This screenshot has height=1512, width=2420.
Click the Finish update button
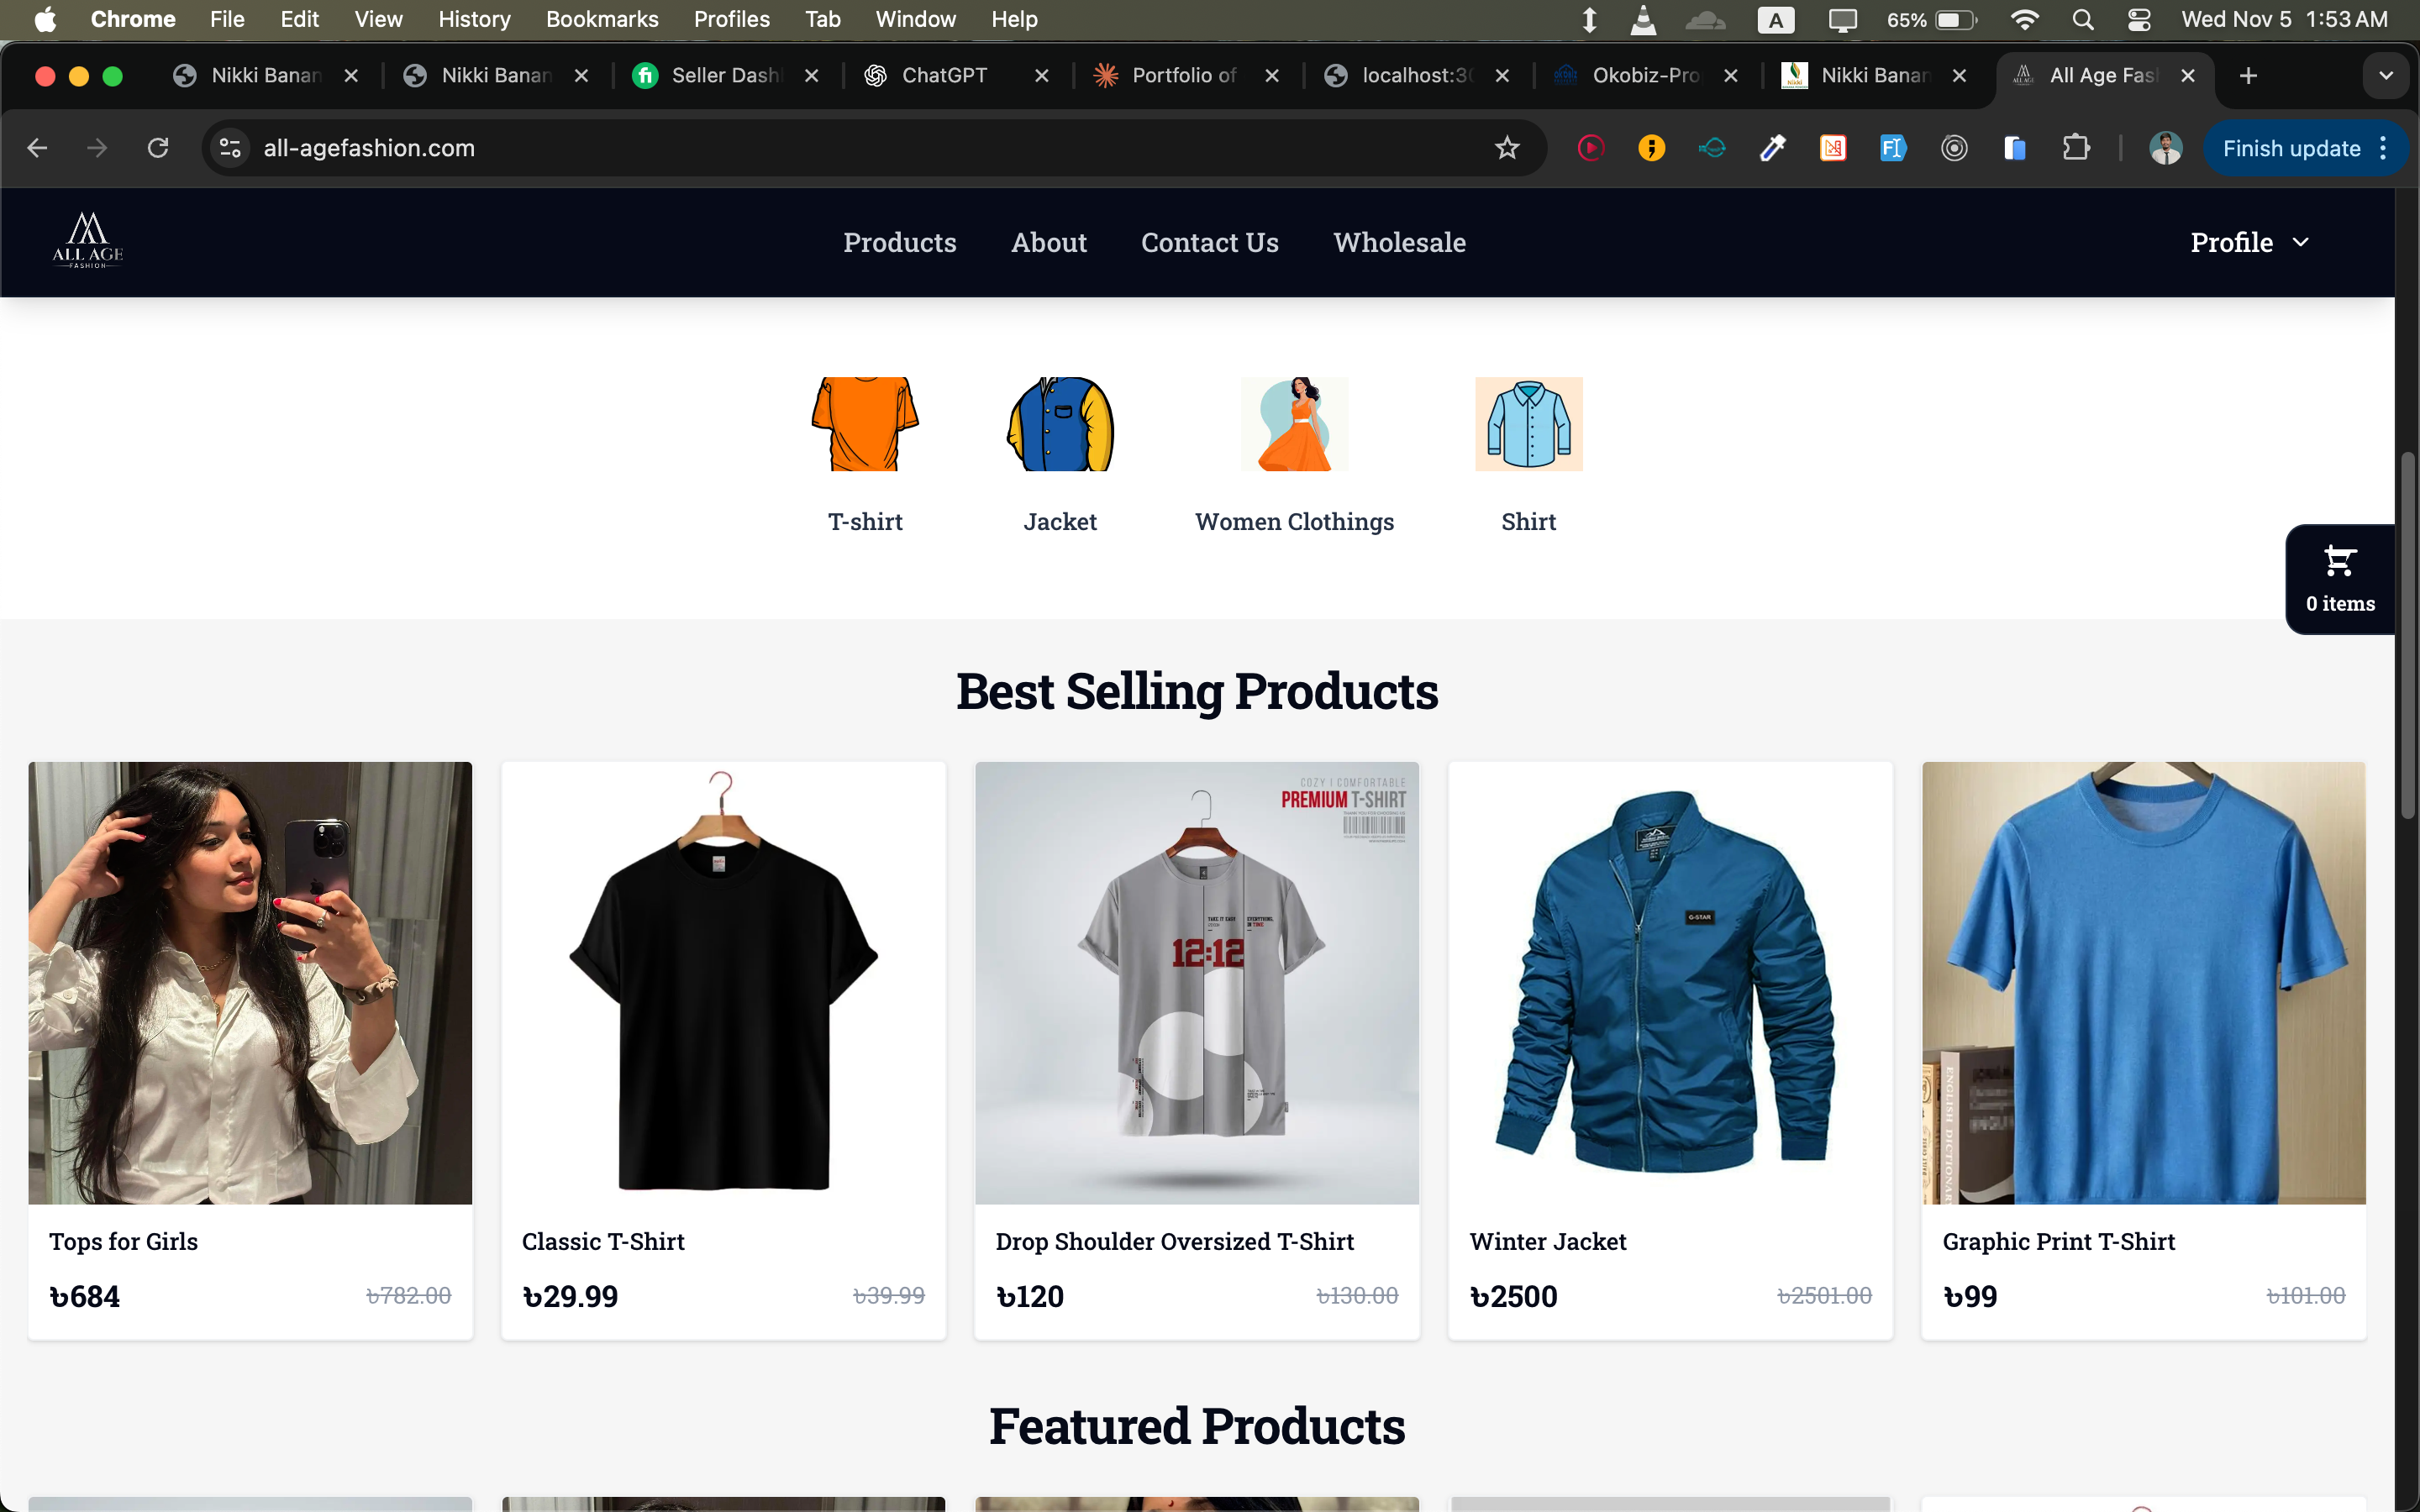click(2290, 147)
